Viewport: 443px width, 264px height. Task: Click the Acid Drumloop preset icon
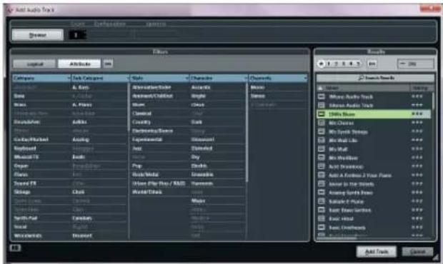[322, 166]
